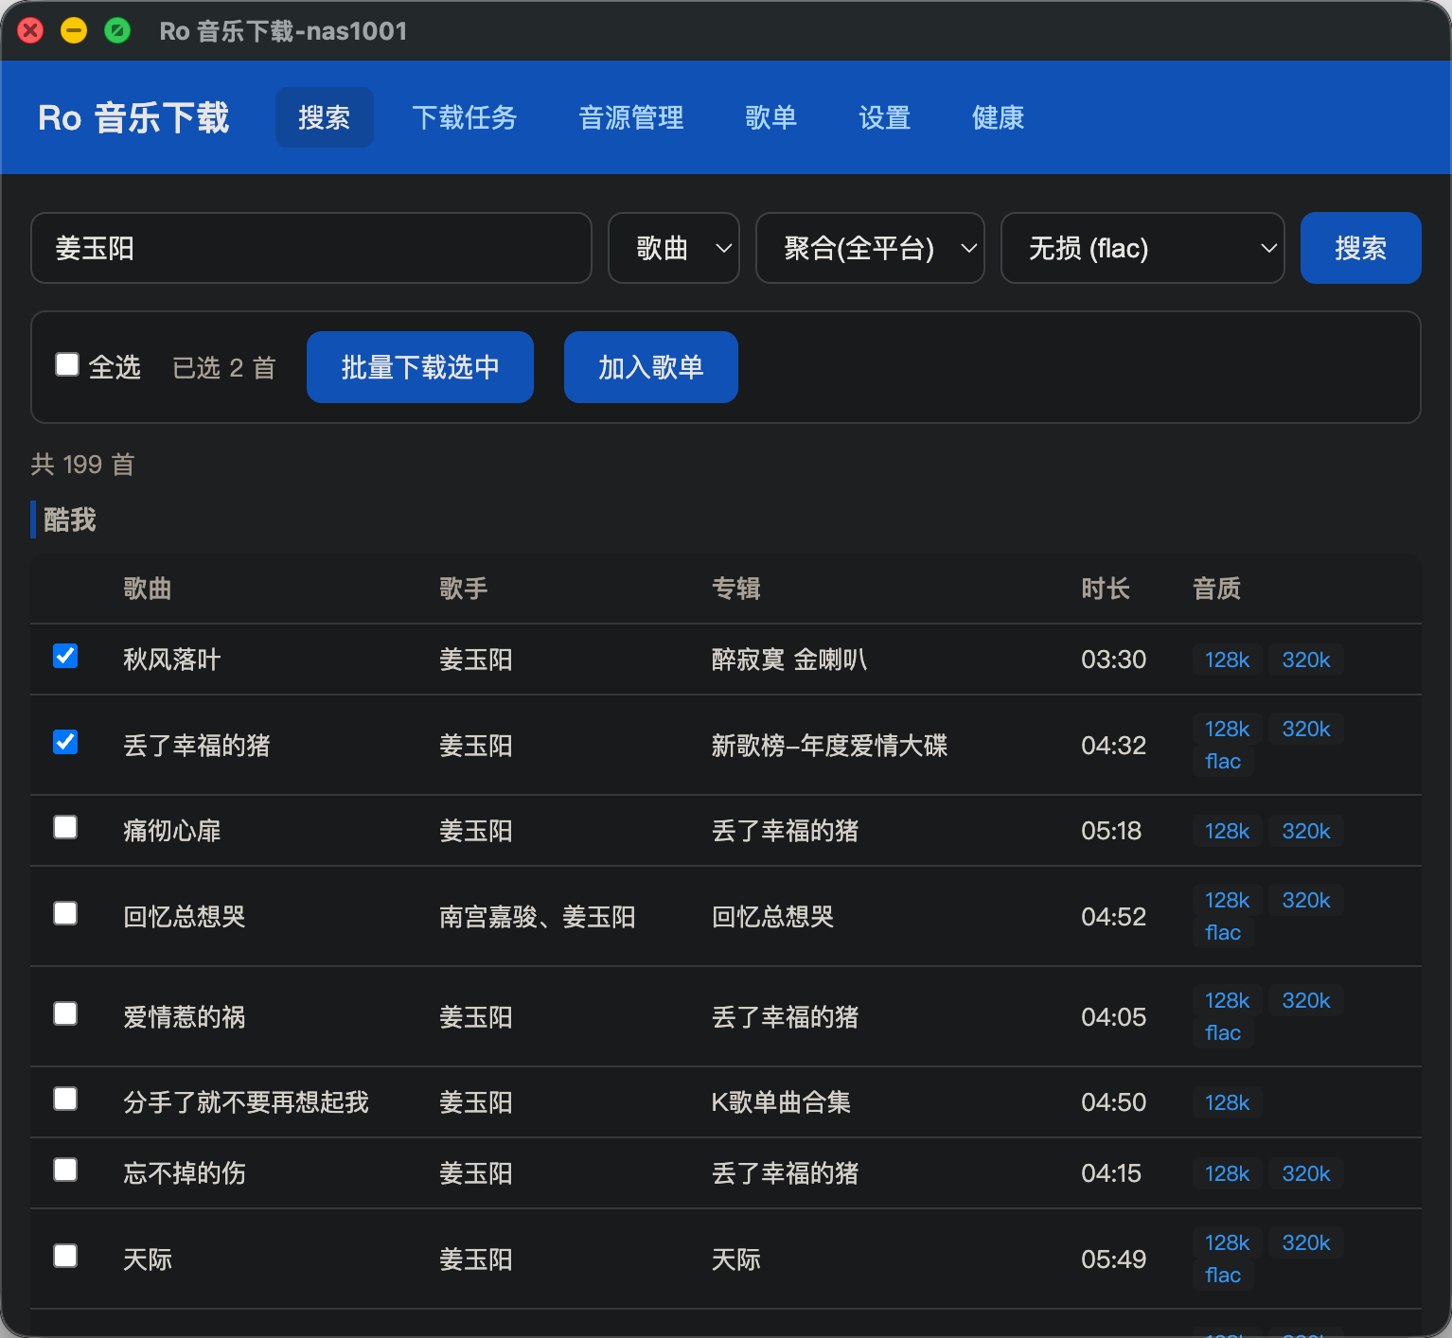The width and height of the screenshot is (1452, 1338).
Task: Minimize the window with yellow button
Action: [74, 30]
